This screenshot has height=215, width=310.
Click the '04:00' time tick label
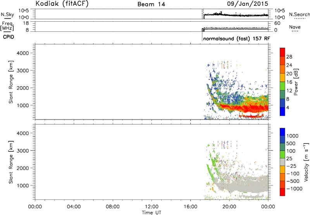click(x=74, y=207)
